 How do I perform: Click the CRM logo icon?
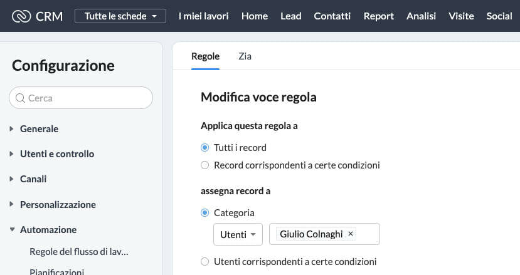pos(21,16)
